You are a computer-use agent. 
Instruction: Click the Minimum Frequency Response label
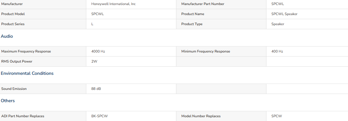point(206,52)
